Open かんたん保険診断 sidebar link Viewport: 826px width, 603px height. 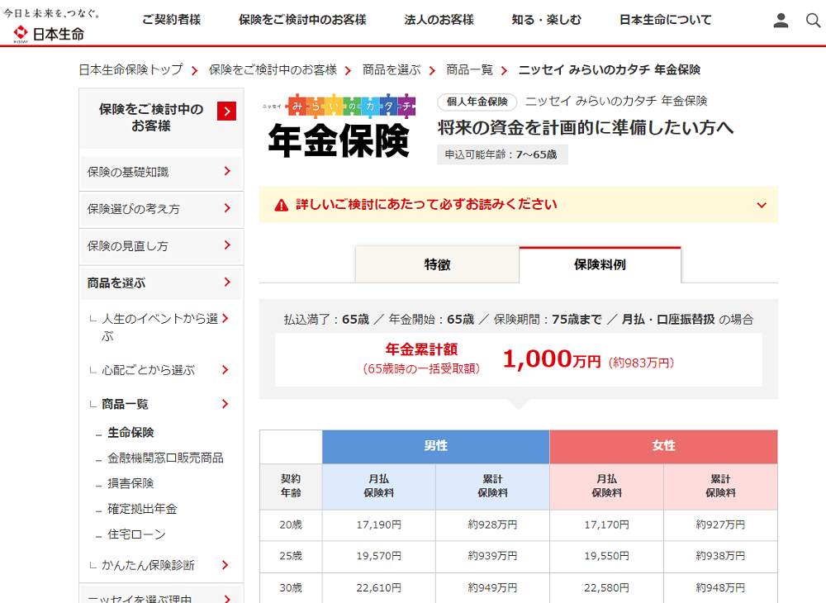tap(148, 566)
